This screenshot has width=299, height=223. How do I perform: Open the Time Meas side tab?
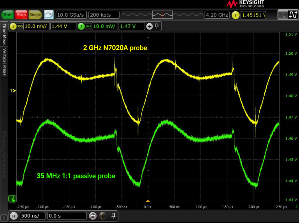[x=4, y=35]
